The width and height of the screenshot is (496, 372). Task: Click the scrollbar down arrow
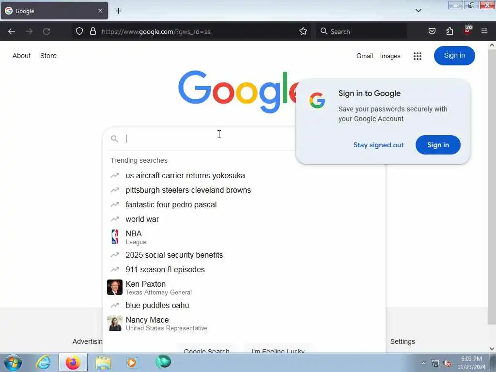(492, 349)
